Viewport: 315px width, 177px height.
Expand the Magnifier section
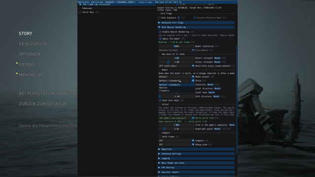tap(196, 149)
